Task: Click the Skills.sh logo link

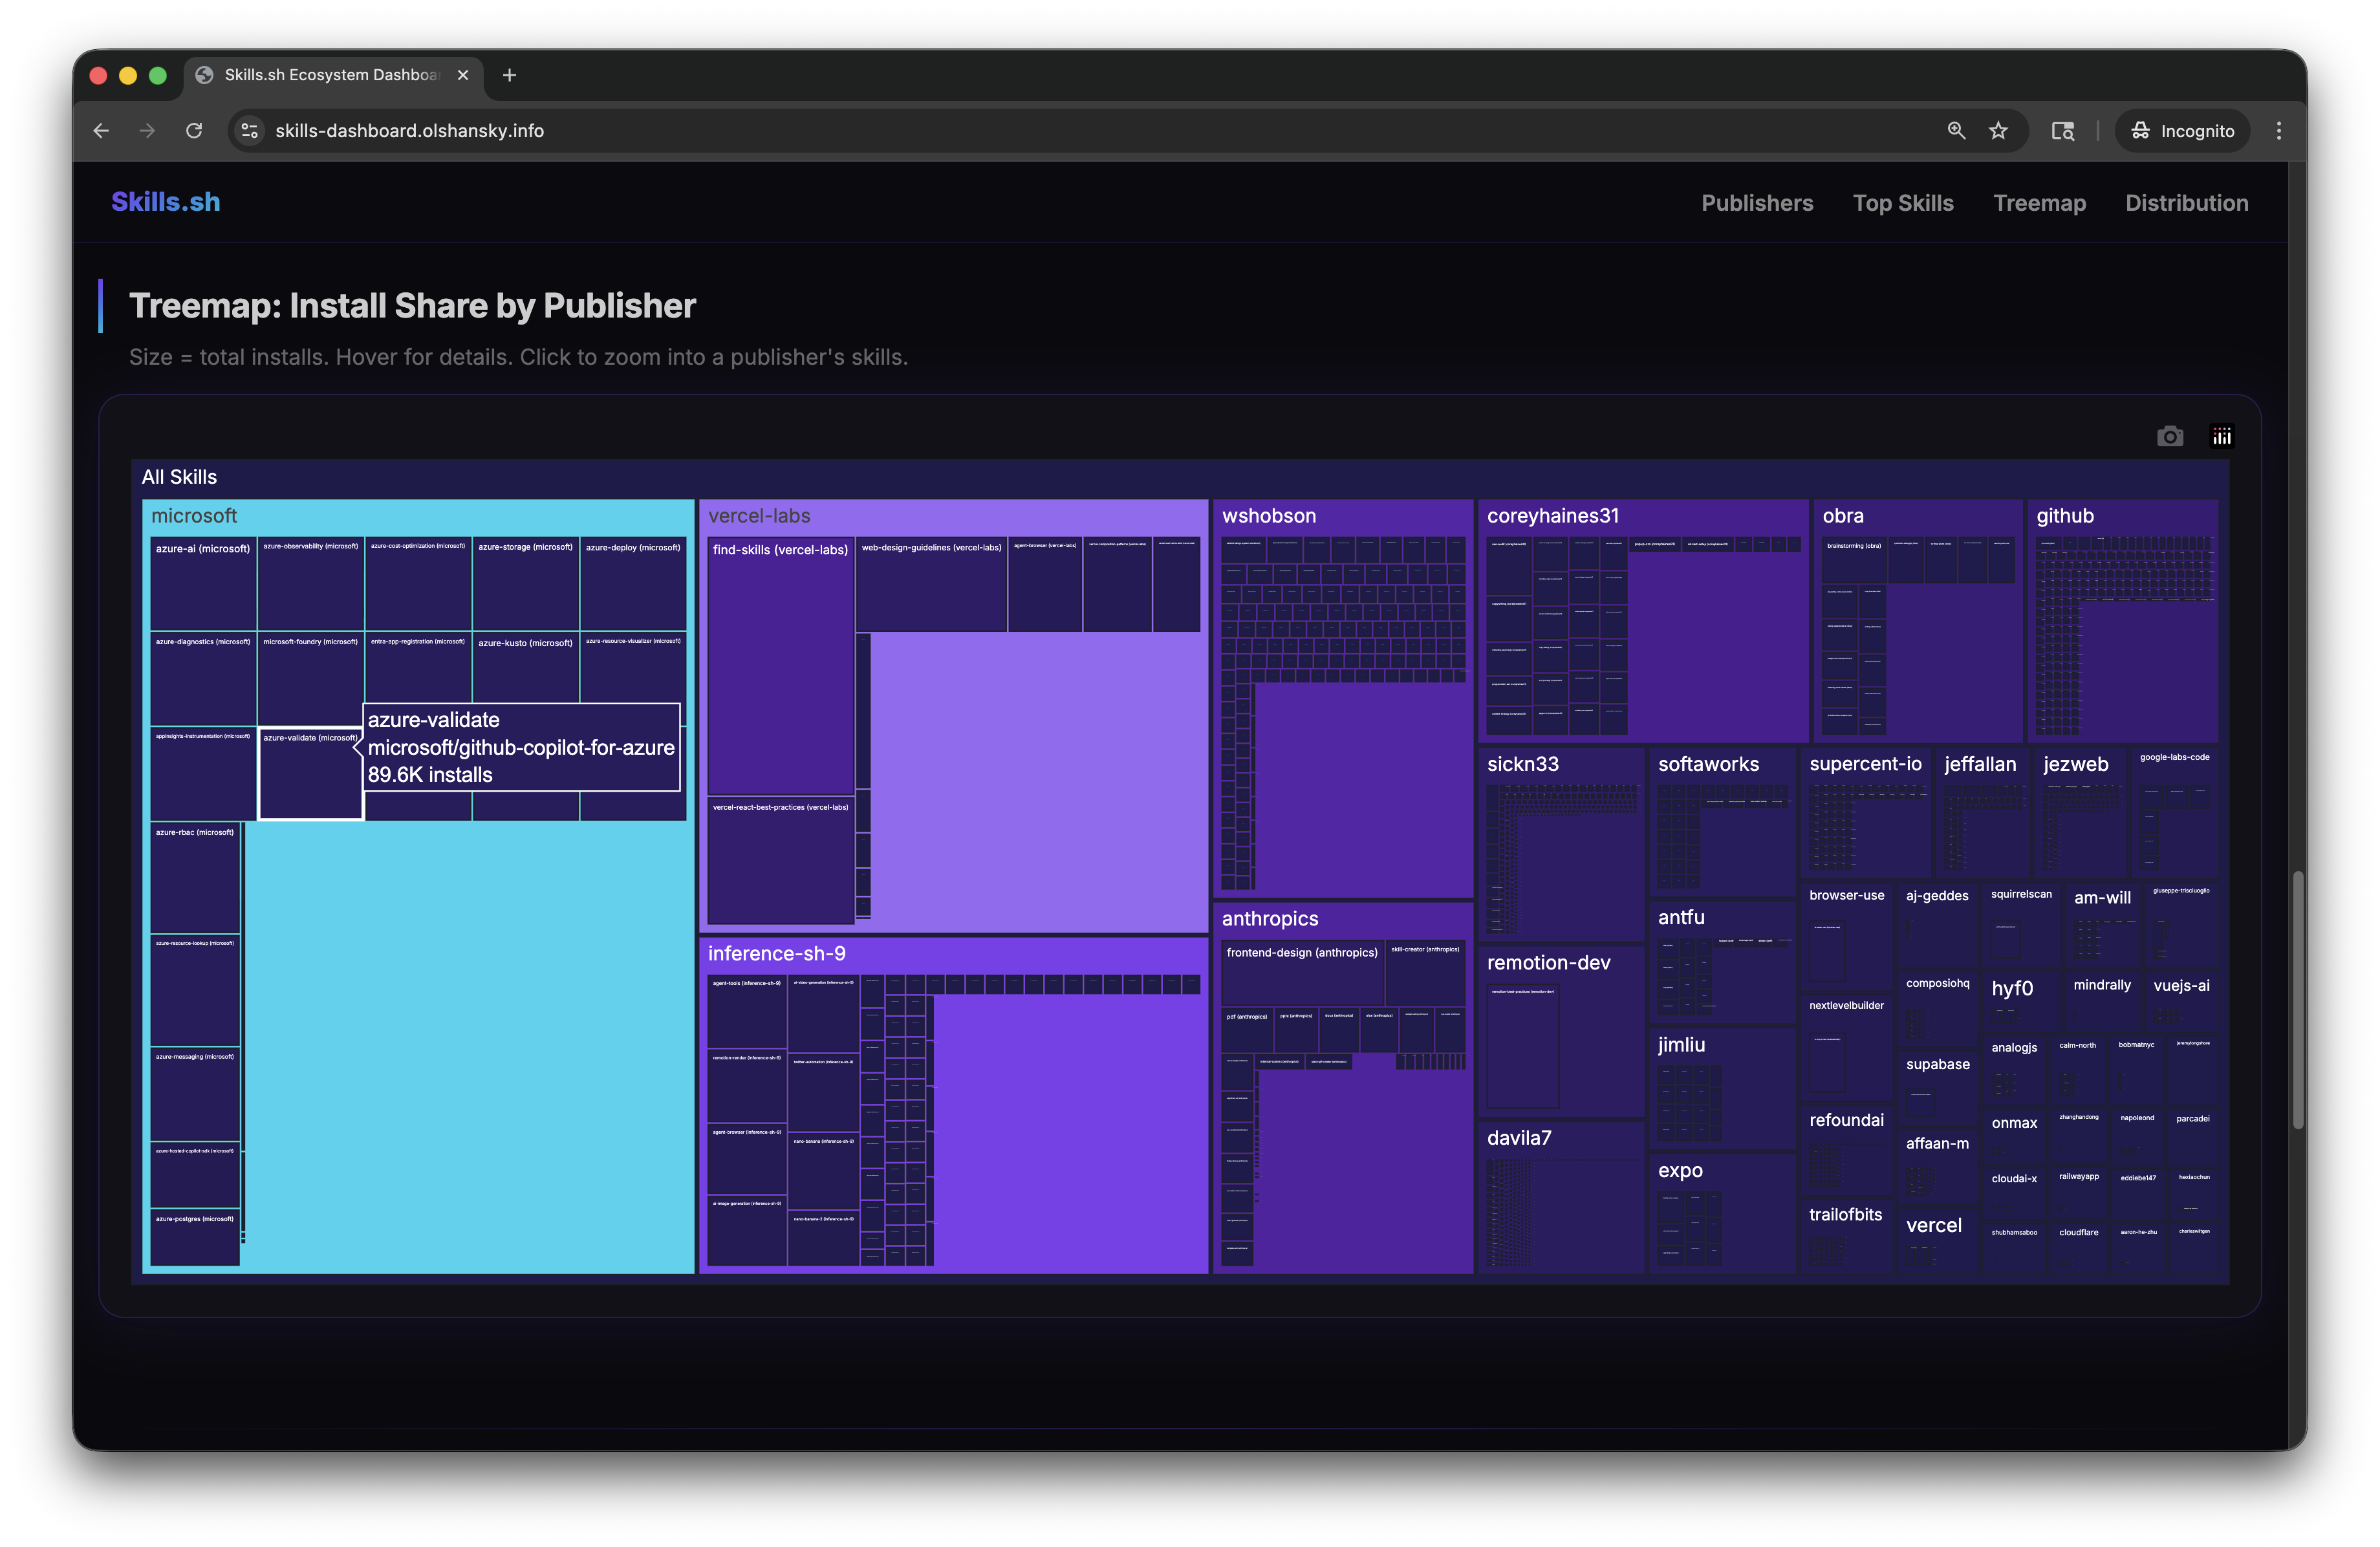Action: pyautogui.click(x=166, y=201)
